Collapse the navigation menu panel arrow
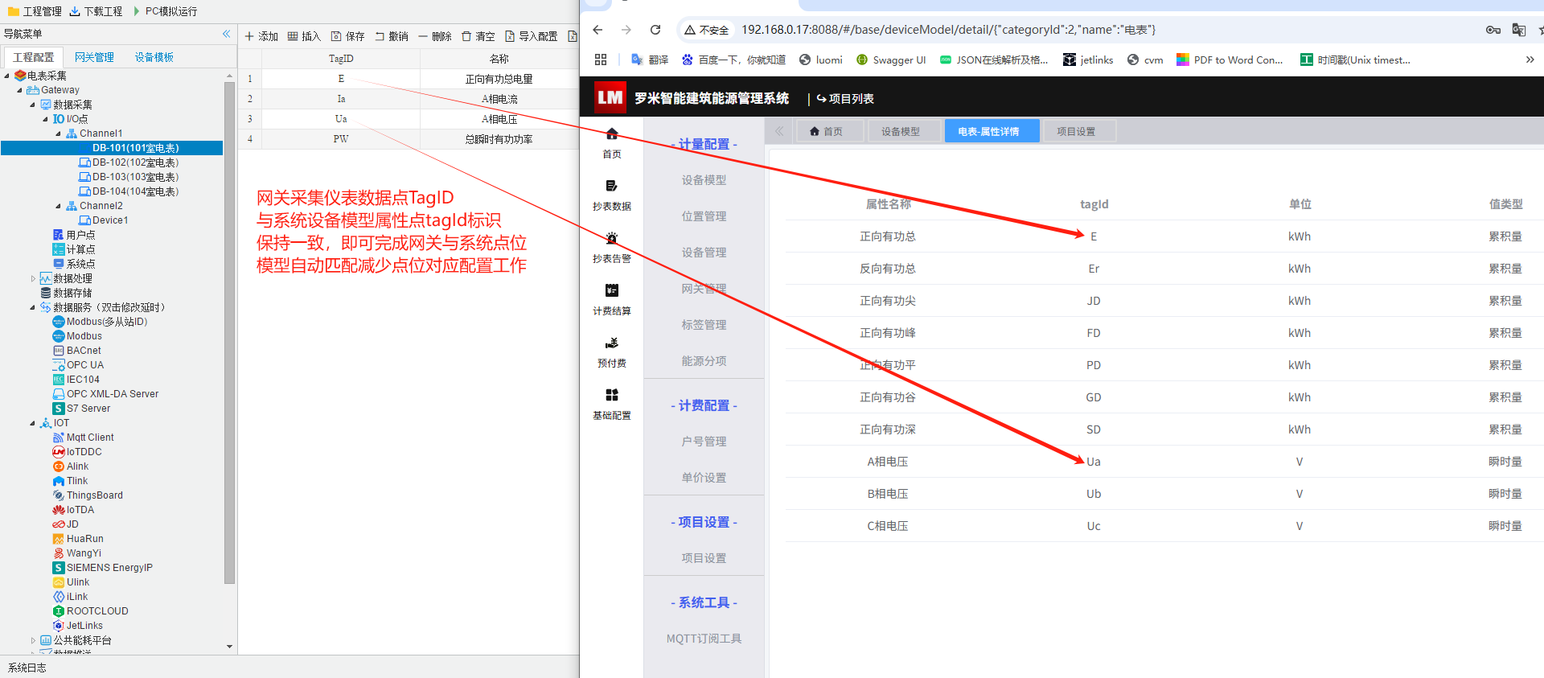Screen dimensions: 1544x678 click(226, 34)
